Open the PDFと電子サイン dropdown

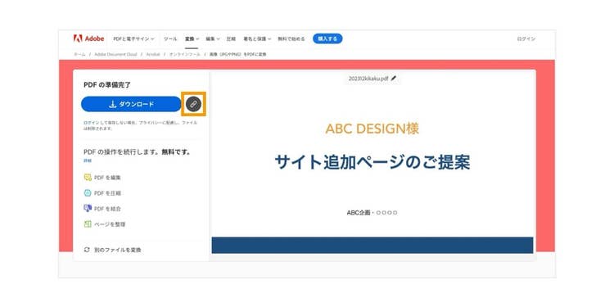click(133, 38)
